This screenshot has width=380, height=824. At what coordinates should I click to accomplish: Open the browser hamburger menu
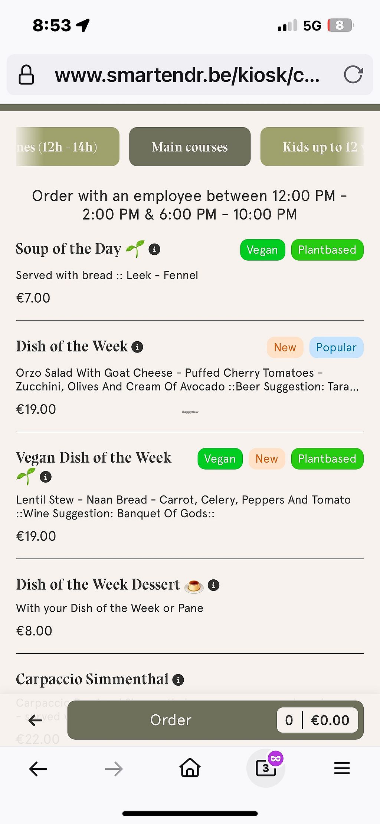tap(342, 768)
